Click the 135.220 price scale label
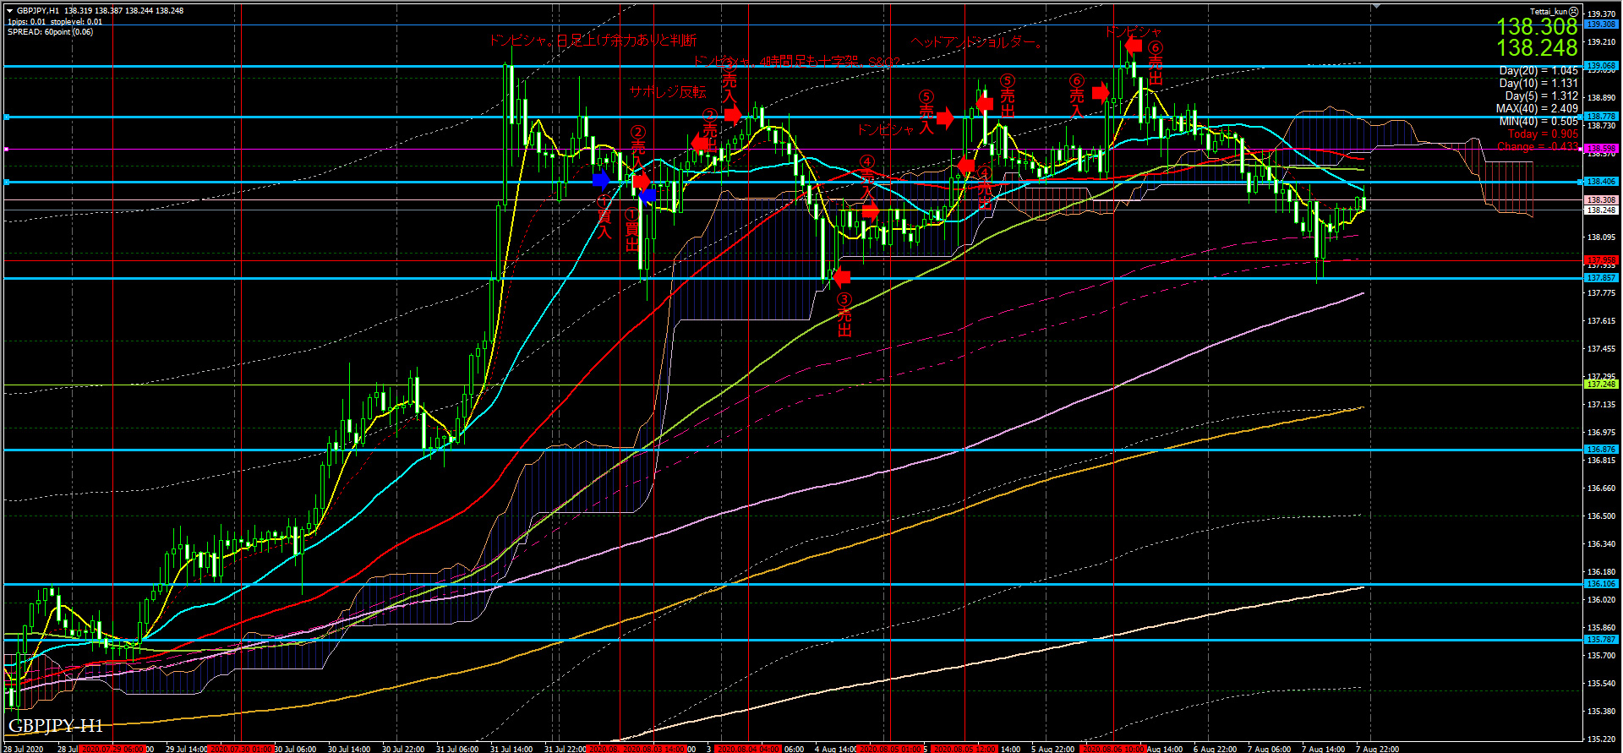Viewport: 1623px width, 753px height. (x=1601, y=739)
